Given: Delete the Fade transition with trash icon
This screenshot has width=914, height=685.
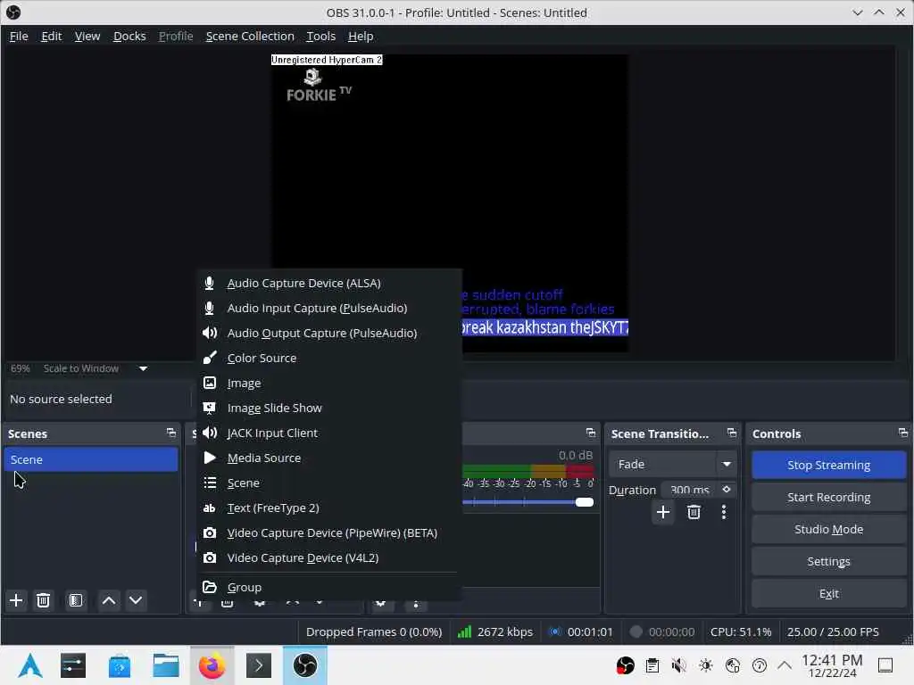Looking at the screenshot, I should coord(694,512).
